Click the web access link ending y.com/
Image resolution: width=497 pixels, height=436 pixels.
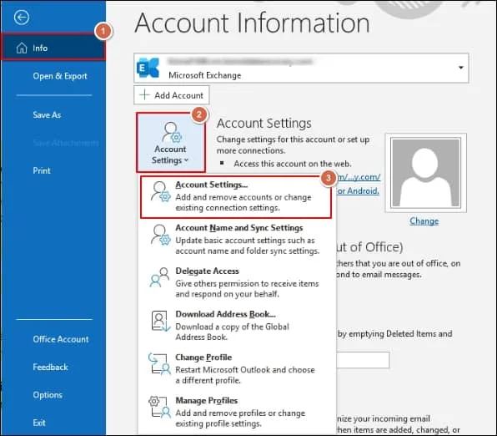tap(359, 177)
